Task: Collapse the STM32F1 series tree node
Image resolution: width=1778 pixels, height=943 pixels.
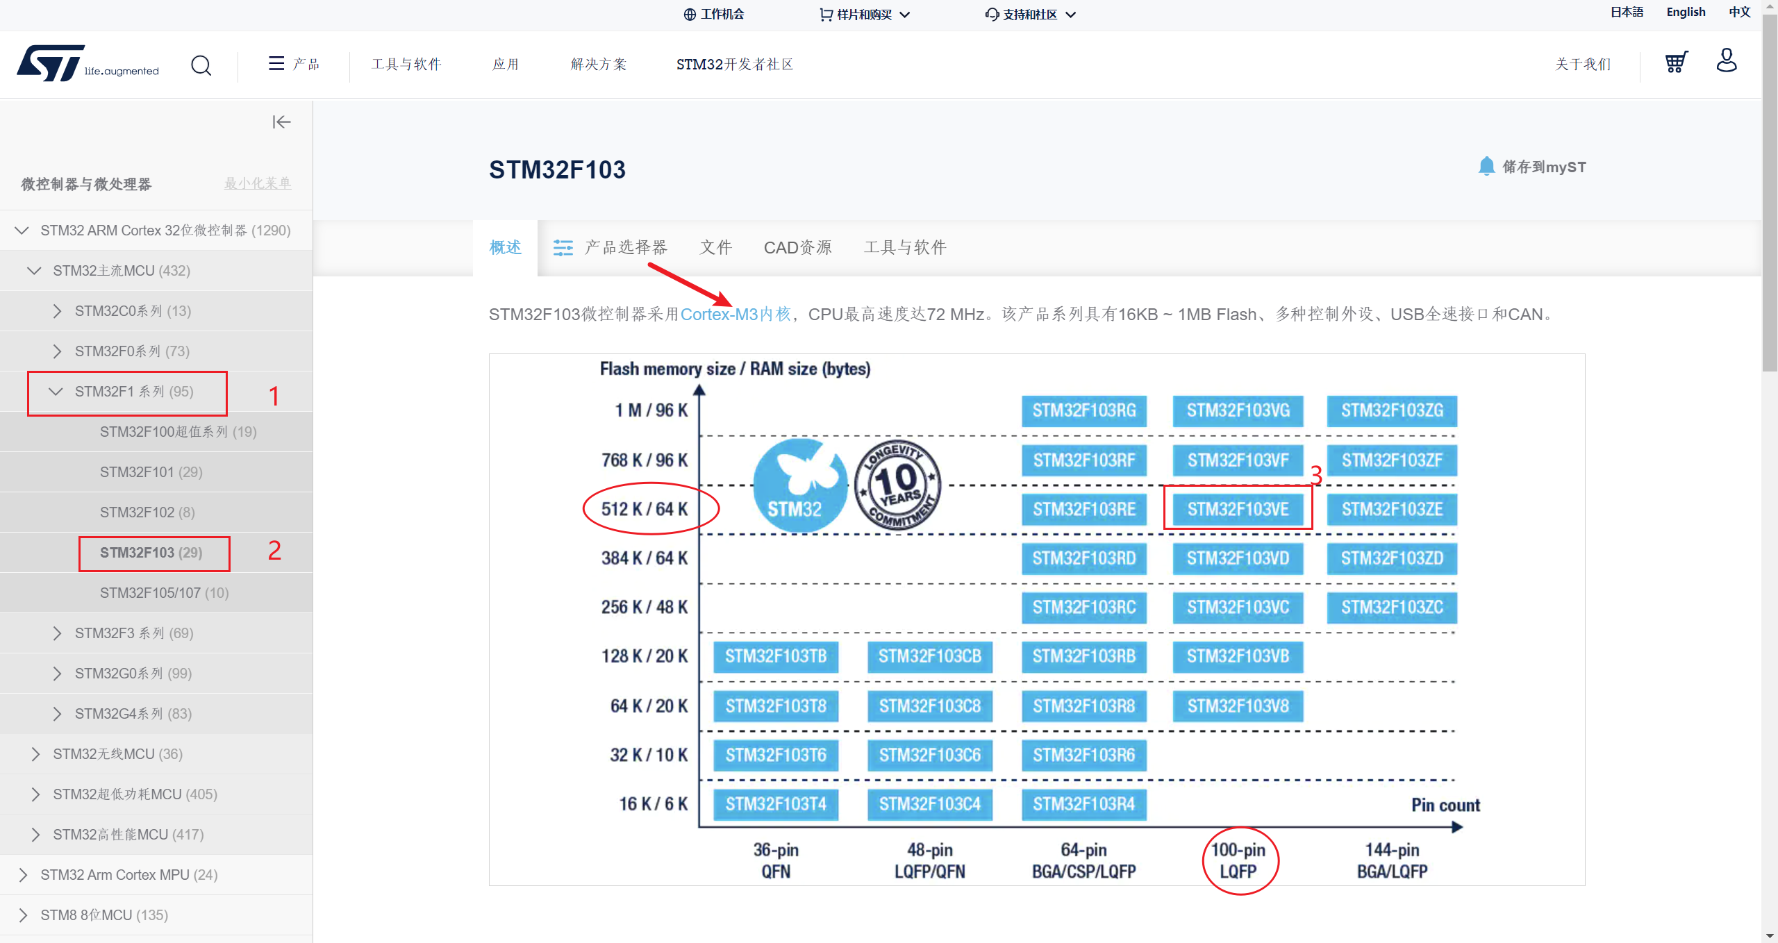Action: [56, 392]
